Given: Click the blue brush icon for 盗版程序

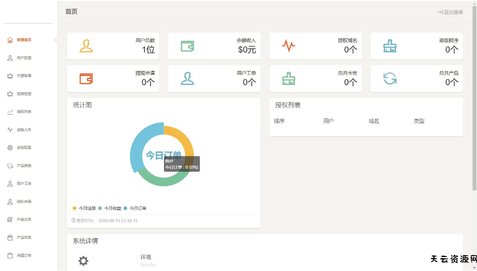Looking at the screenshot, I should click(x=390, y=46).
